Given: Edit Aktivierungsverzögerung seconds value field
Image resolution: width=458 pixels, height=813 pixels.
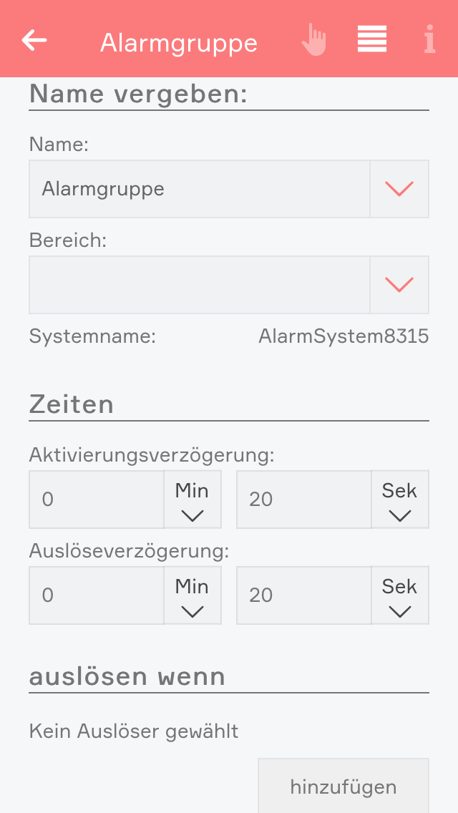Looking at the screenshot, I should [303, 500].
